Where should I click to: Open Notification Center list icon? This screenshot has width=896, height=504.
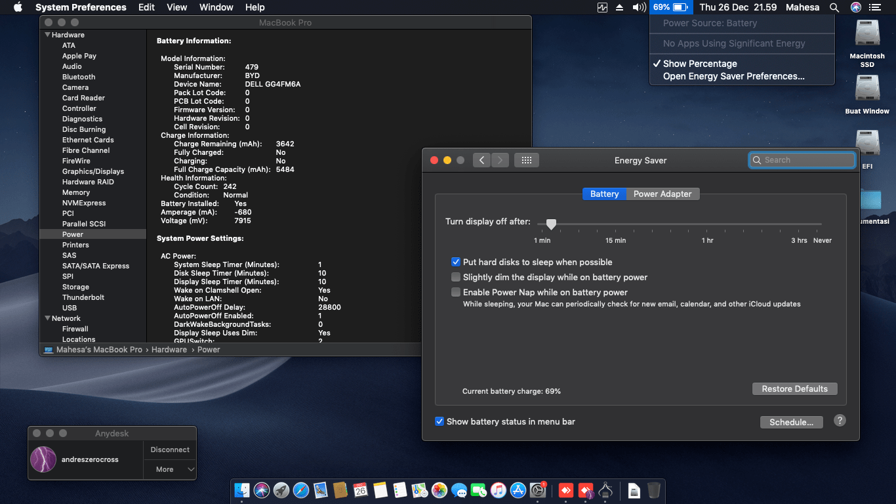pos(875,7)
